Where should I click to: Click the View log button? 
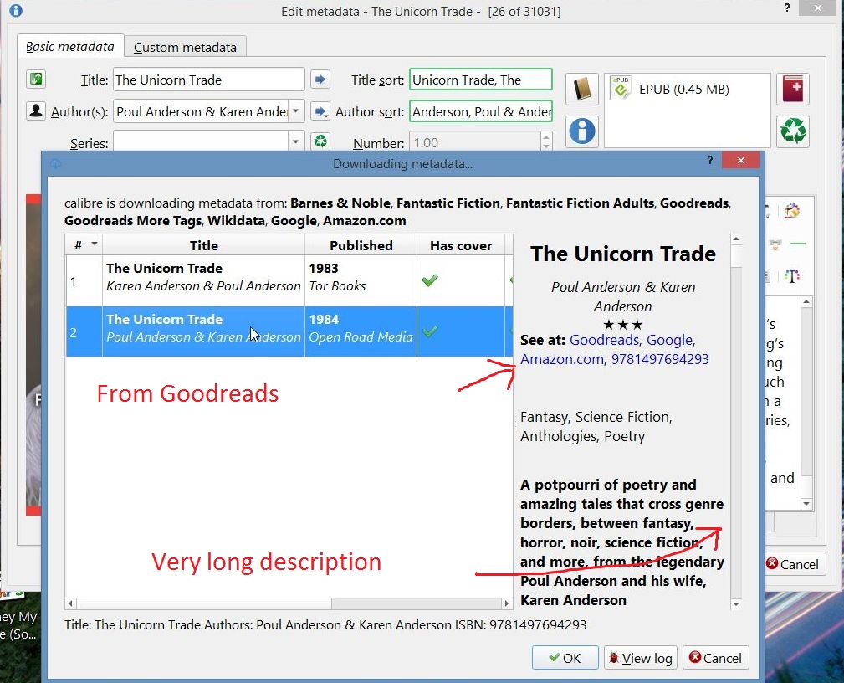pyautogui.click(x=641, y=658)
